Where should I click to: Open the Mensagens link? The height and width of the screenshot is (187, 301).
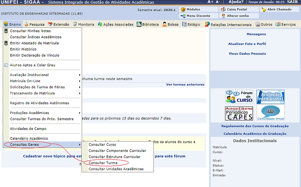coord(256,34)
